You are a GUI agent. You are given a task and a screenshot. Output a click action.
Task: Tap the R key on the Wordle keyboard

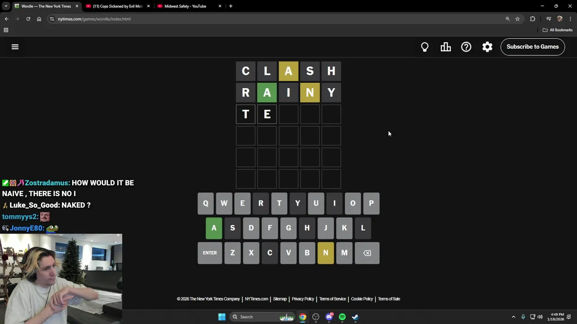(x=261, y=203)
